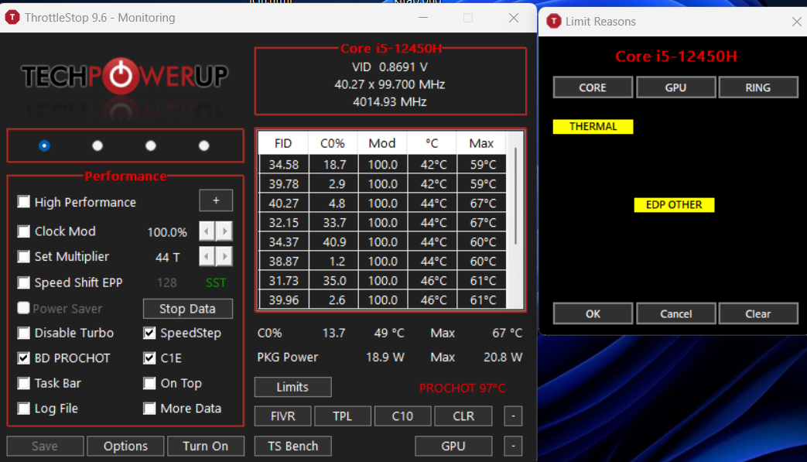This screenshot has width=807, height=462.
Task: Click the CORE header in Limit Reasons
Action: (593, 87)
